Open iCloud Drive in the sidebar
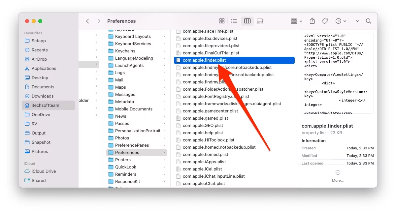This screenshot has width=396, height=212. [49, 171]
